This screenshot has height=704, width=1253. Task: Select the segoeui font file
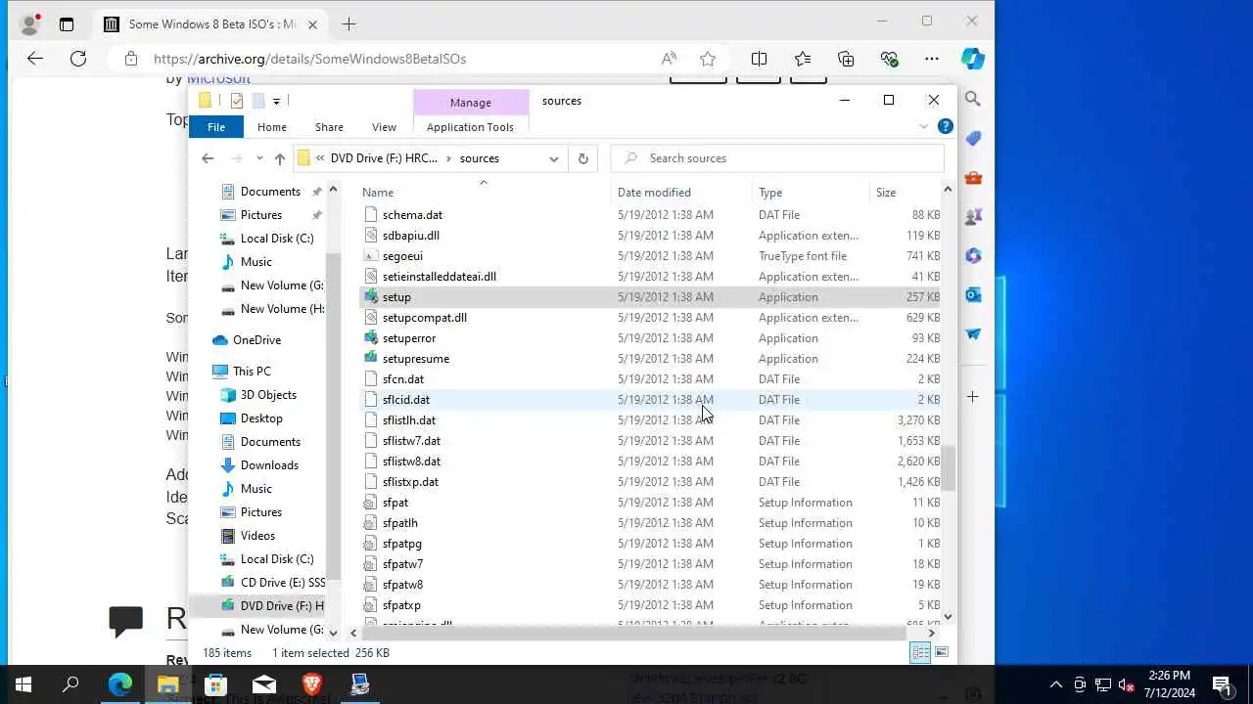pos(402,256)
